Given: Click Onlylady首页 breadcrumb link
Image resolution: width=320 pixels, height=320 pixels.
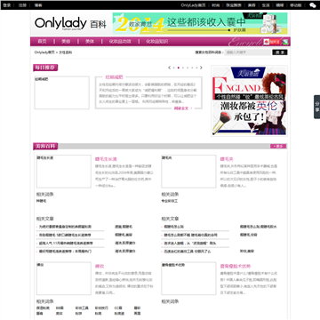Looking at the screenshot, I should click(44, 52).
